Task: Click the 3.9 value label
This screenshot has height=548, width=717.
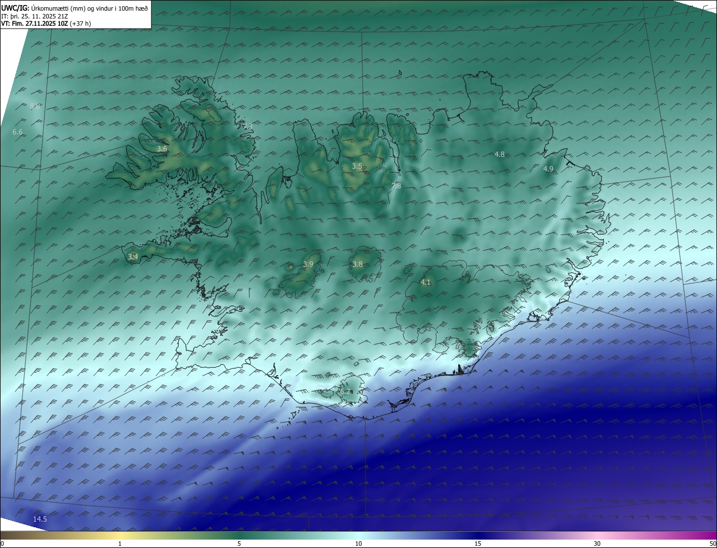Action: [x=308, y=264]
